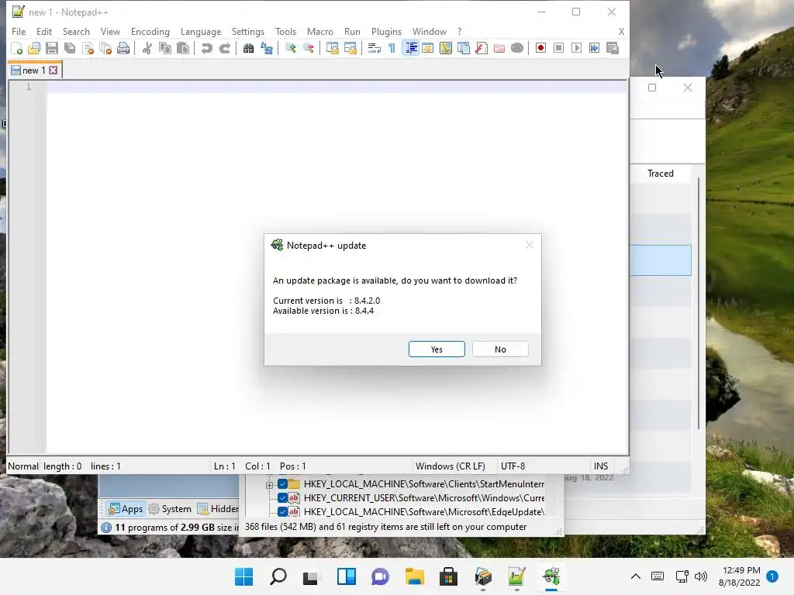Start macro recording with red dot icon

[540, 48]
